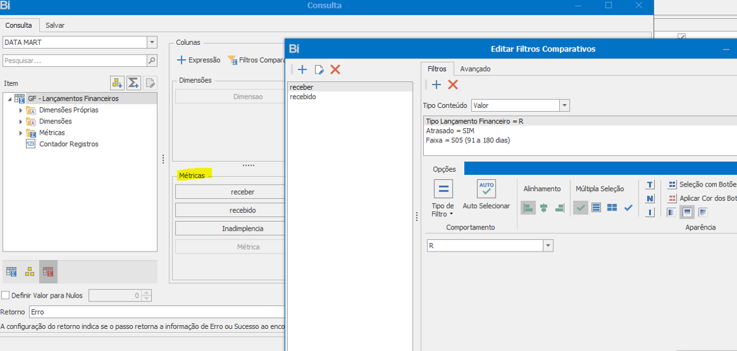Click the receber metric button
Viewport: 737px width, 351px height.
[x=230, y=192]
